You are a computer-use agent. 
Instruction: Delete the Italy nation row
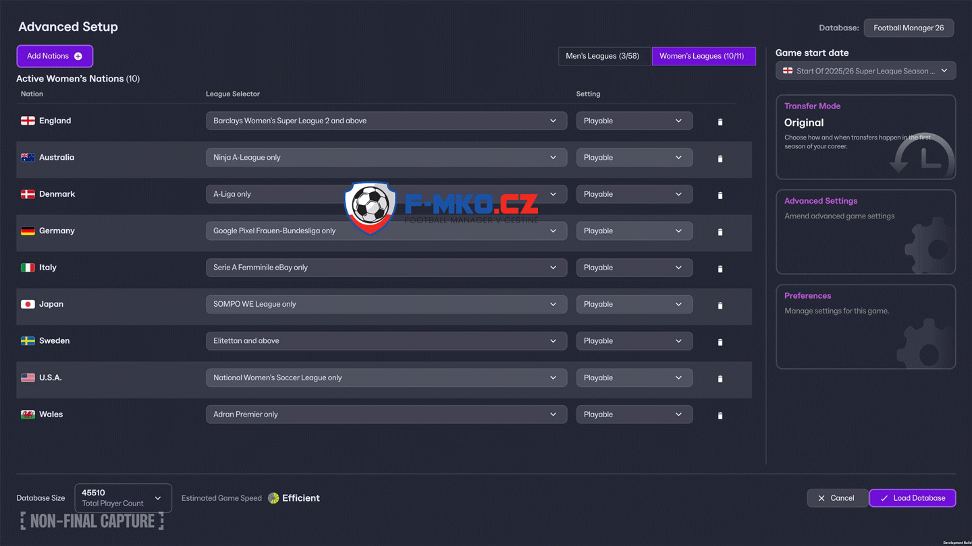pyautogui.click(x=720, y=269)
